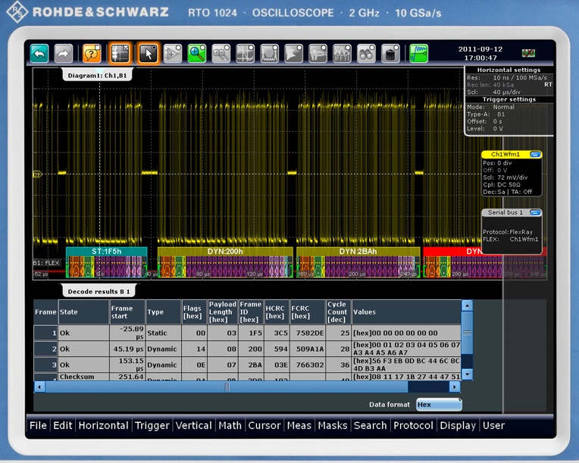Click the binoculars Search icon
This screenshot has width=579, height=463.
367,53
